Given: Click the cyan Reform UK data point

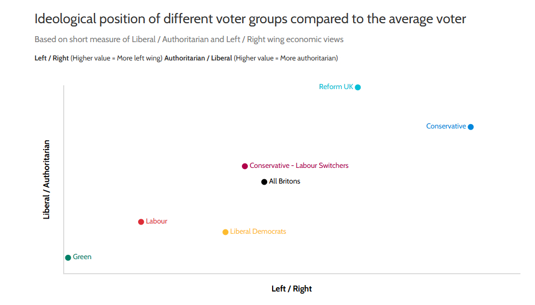Looking at the screenshot, I should [x=358, y=87].
